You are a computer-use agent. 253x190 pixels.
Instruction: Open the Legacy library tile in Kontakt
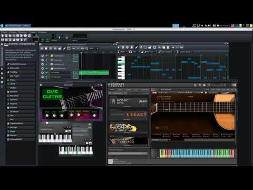(128, 115)
